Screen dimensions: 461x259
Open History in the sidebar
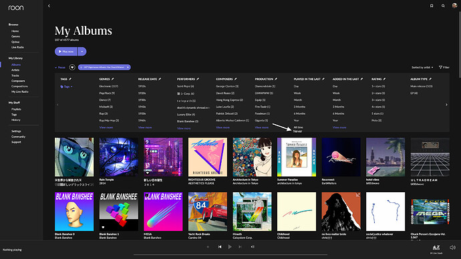pos(16,120)
